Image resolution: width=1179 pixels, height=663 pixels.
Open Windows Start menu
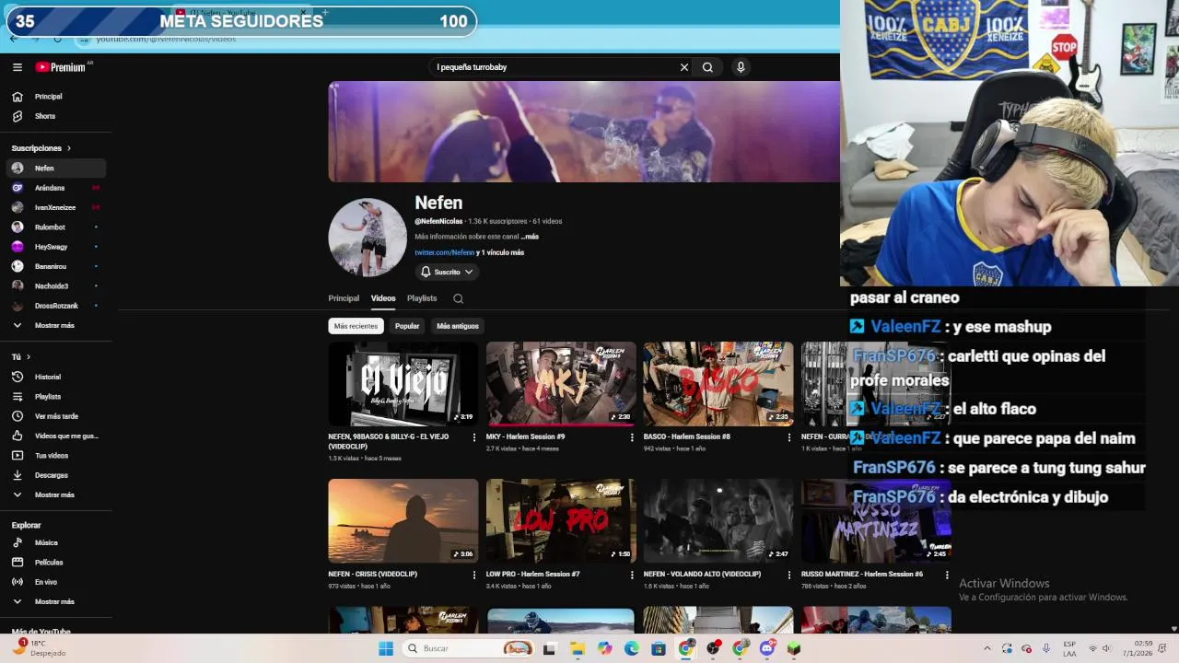pos(386,648)
